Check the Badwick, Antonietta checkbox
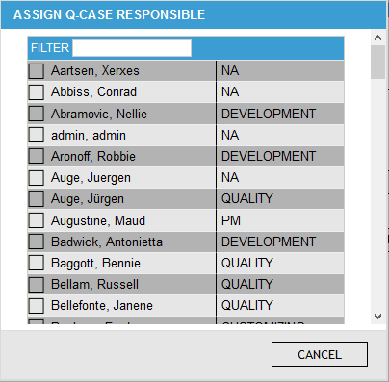 click(x=37, y=242)
